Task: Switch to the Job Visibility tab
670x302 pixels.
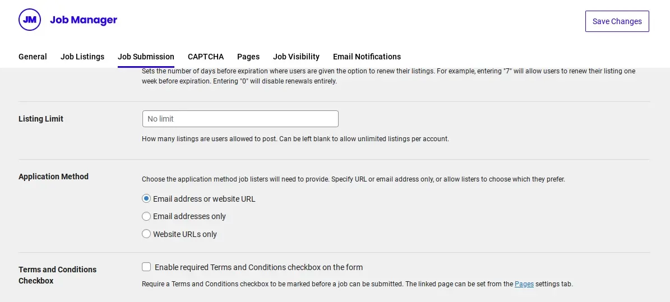Action: 296,57
